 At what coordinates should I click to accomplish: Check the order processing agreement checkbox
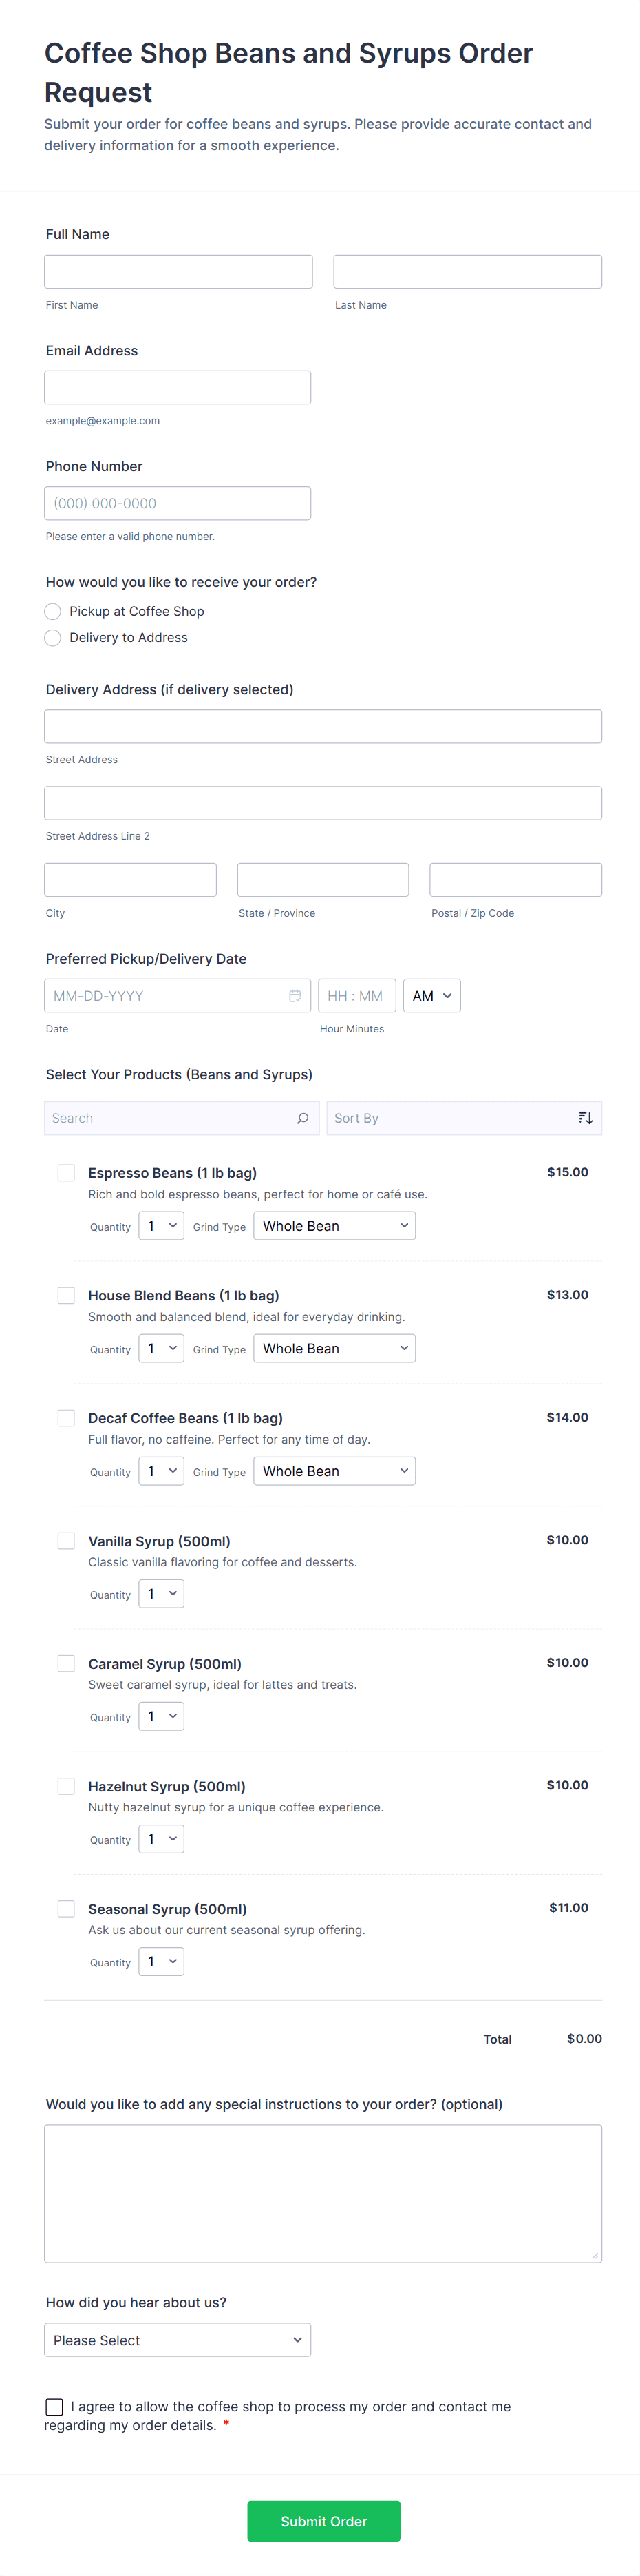(55, 2407)
